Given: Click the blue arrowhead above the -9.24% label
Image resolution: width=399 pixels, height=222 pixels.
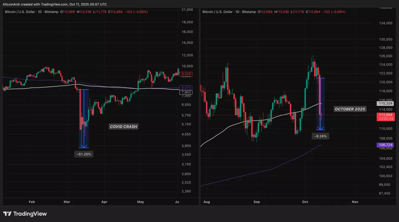Looking at the screenshot, I should point(320,128).
